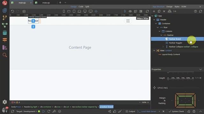204x114 pixels.
Task: Click the hamburger toggler on page
Action: (128, 21)
